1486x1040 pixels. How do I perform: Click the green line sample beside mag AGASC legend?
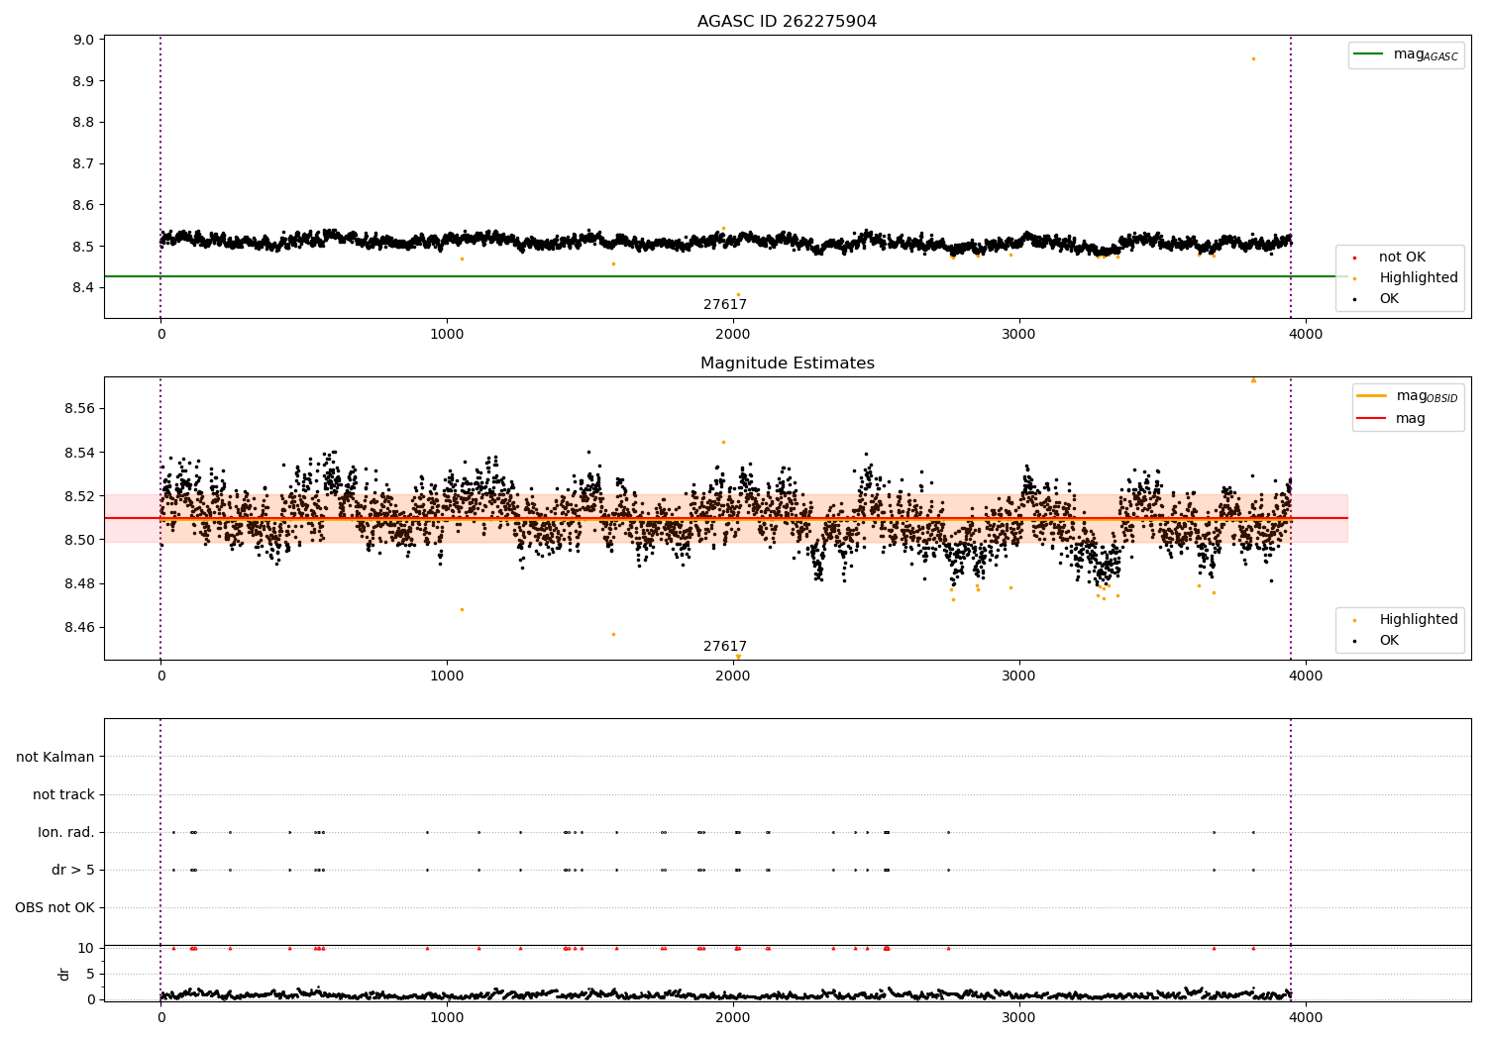pos(1368,53)
